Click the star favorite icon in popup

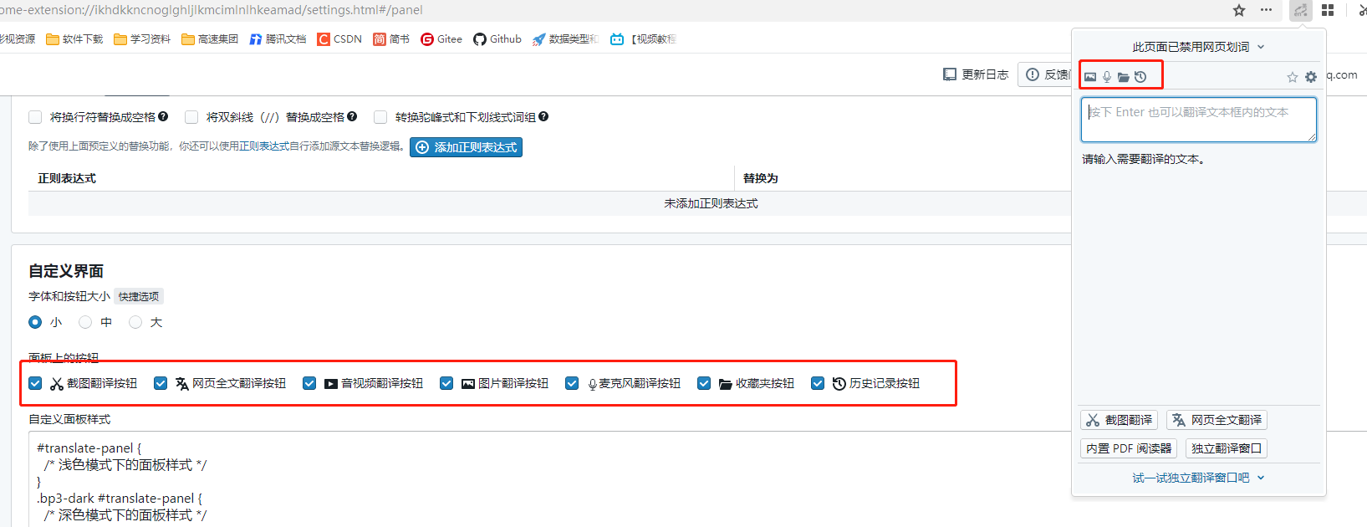coord(1293,77)
